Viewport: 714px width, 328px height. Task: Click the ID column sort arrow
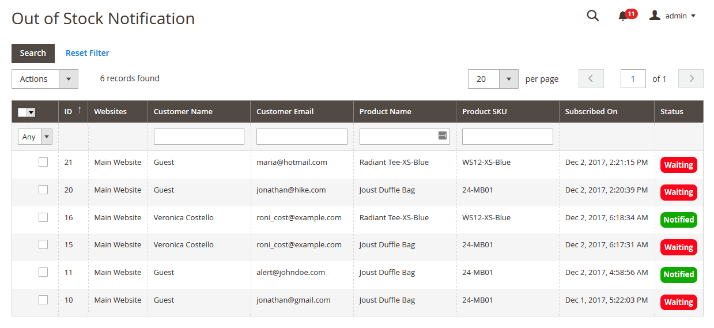pyautogui.click(x=80, y=111)
